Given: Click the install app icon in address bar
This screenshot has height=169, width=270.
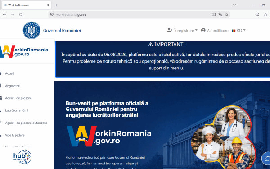Looking at the screenshot, I should (214, 14).
